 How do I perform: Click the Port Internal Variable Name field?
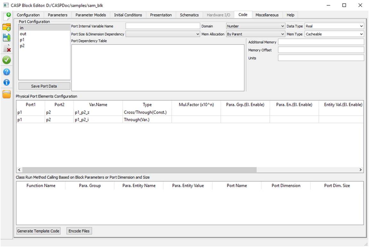163,26
